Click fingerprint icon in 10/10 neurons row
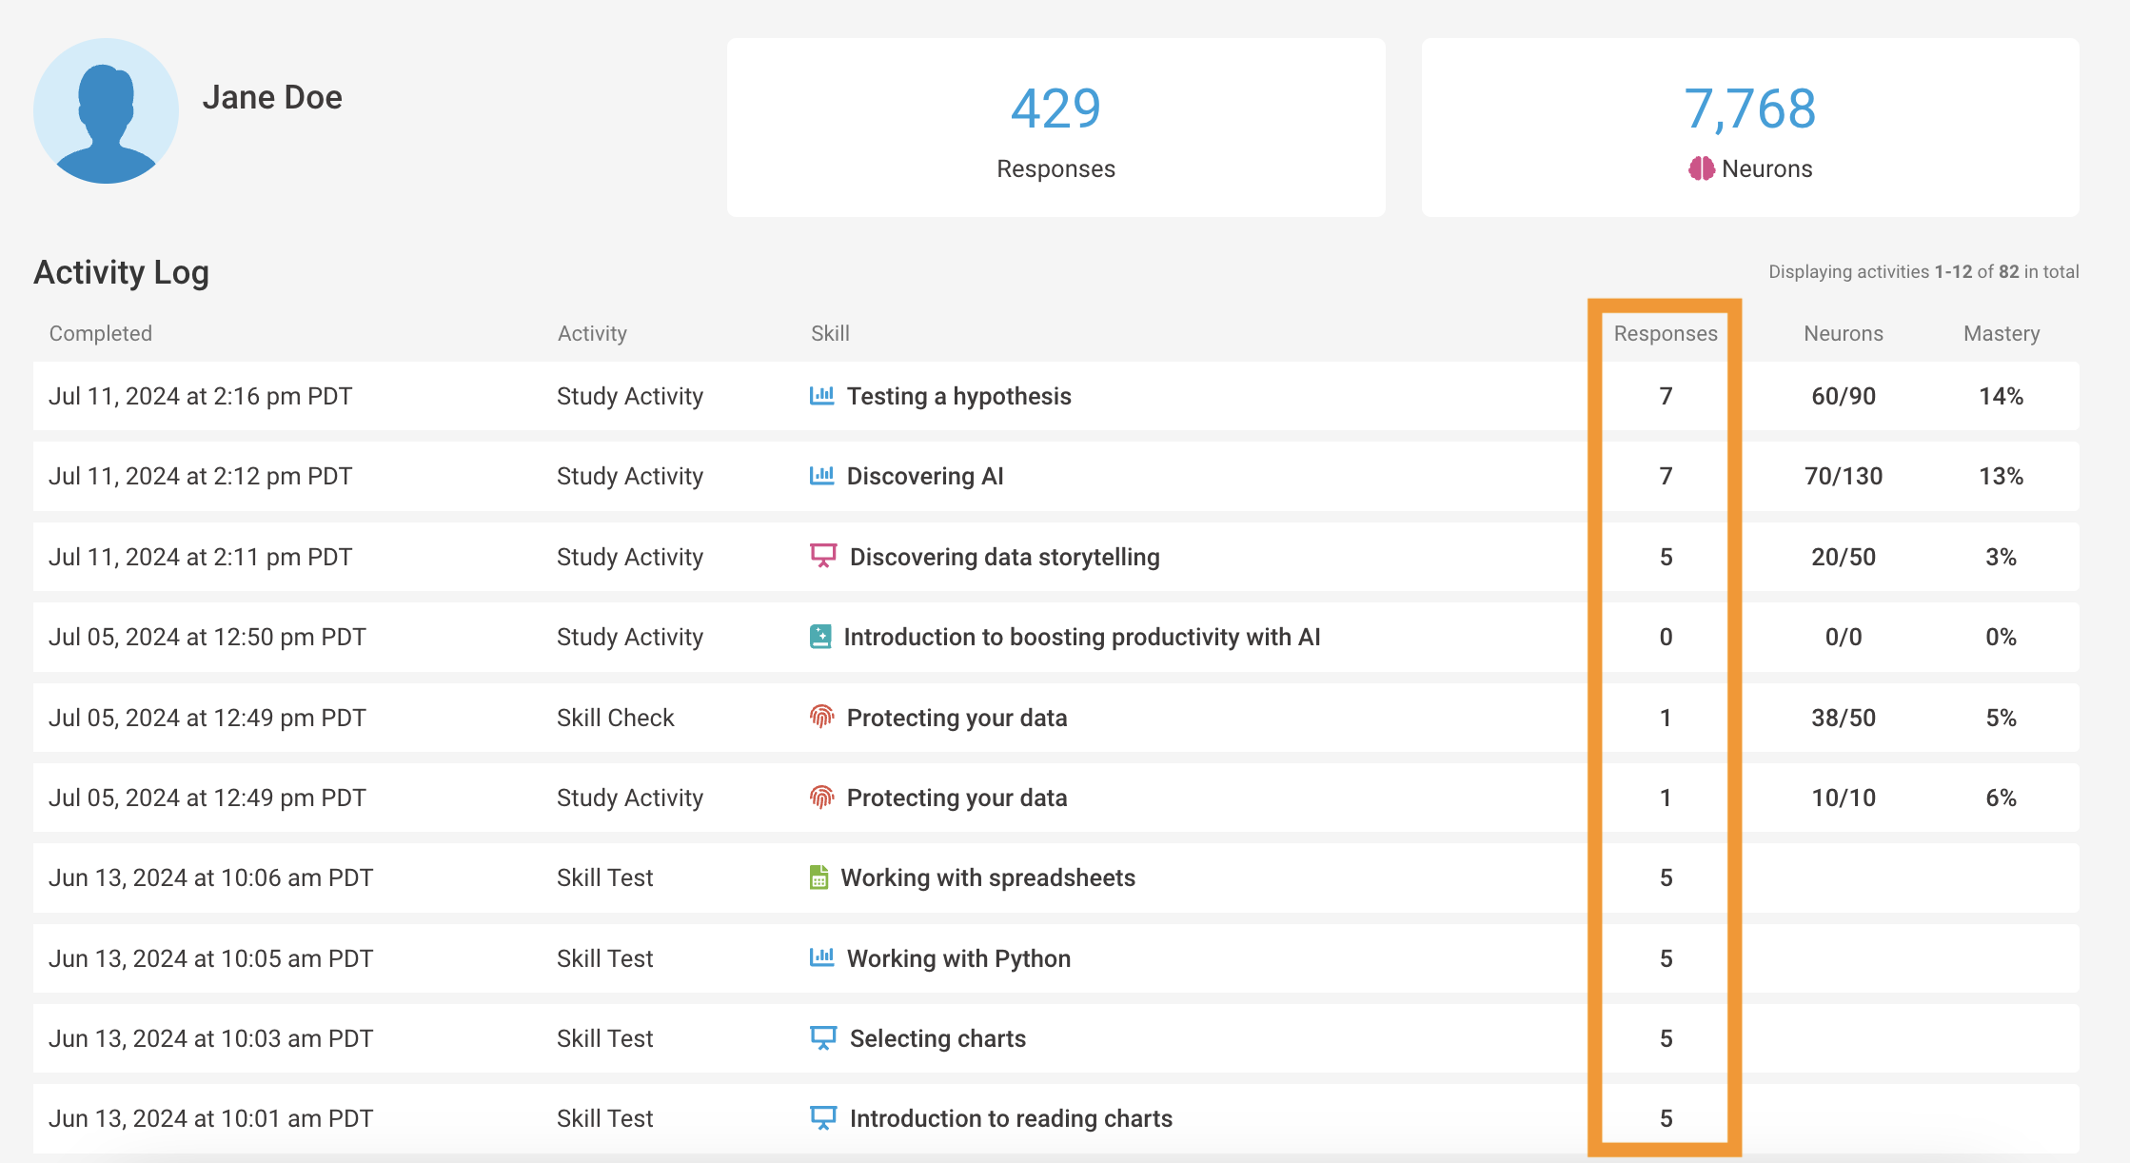The width and height of the screenshot is (2130, 1163). [x=822, y=797]
